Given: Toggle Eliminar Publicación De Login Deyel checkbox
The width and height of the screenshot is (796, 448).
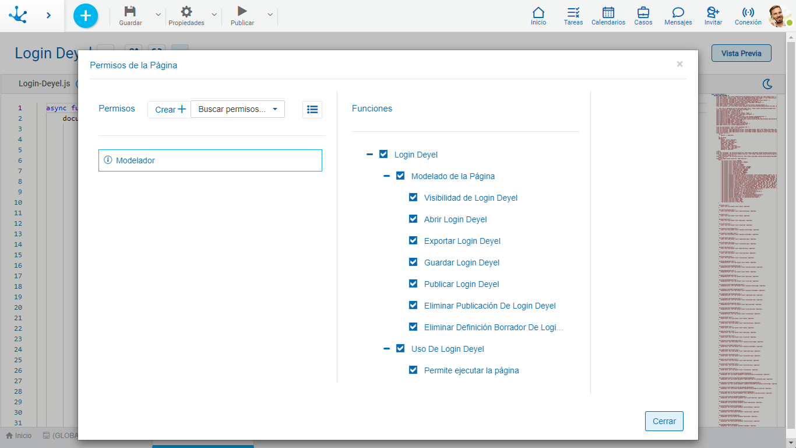Looking at the screenshot, I should (x=413, y=305).
